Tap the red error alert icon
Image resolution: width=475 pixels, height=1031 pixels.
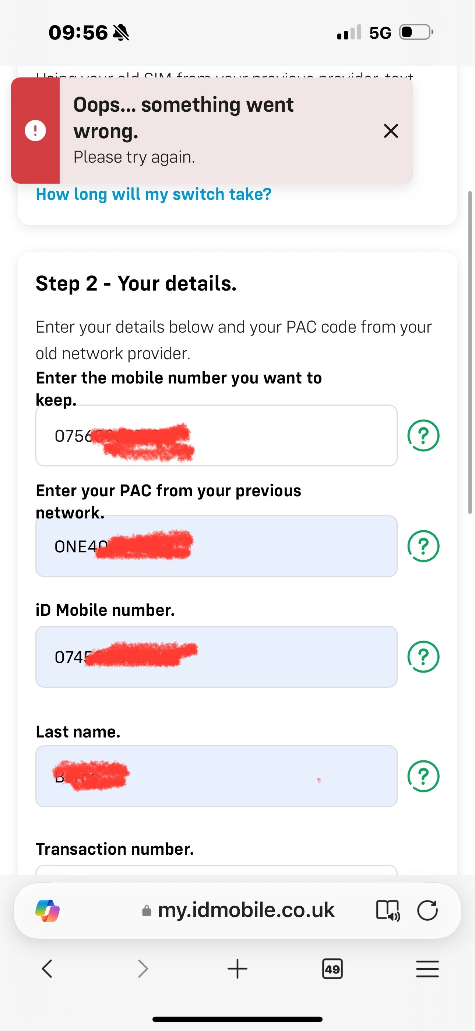35,131
